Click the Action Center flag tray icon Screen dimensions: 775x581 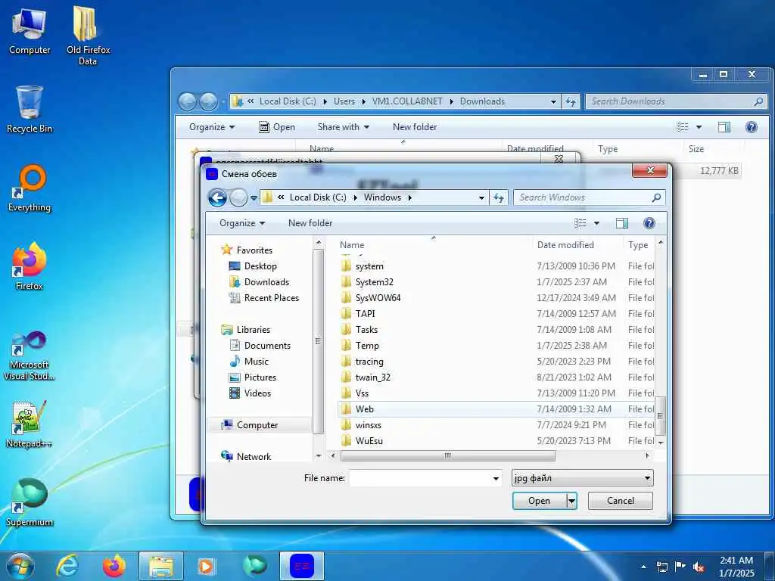(680, 567)
